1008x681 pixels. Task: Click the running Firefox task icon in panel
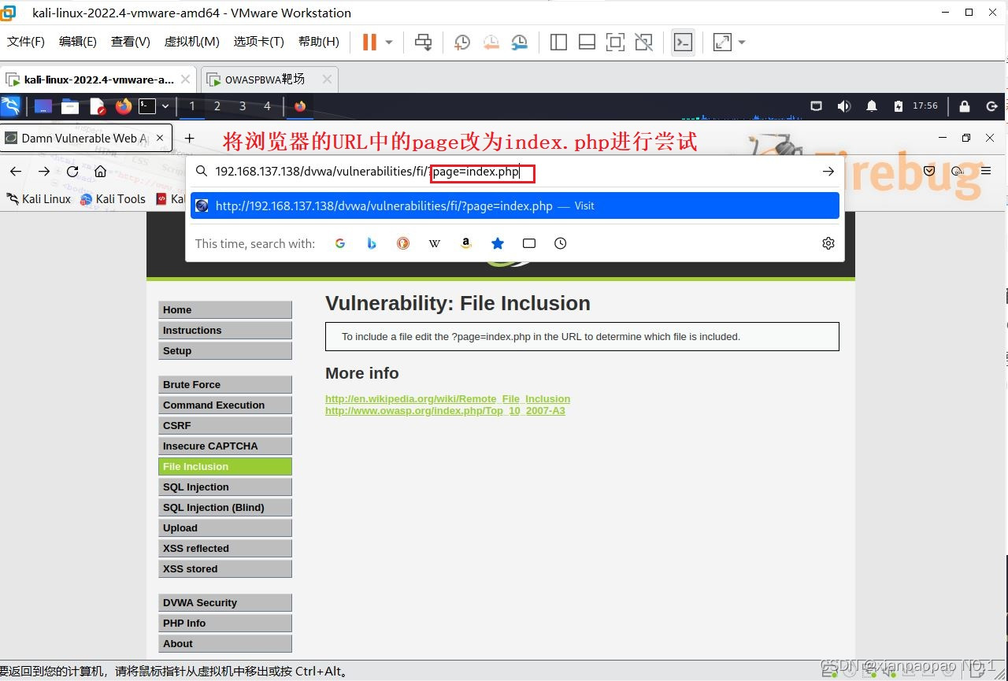(300, 106)
